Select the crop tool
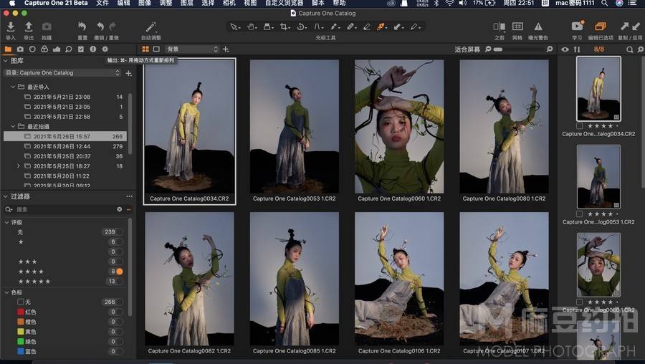The height and width of the screenshot is (364, 645). click(x=284, y=27)
